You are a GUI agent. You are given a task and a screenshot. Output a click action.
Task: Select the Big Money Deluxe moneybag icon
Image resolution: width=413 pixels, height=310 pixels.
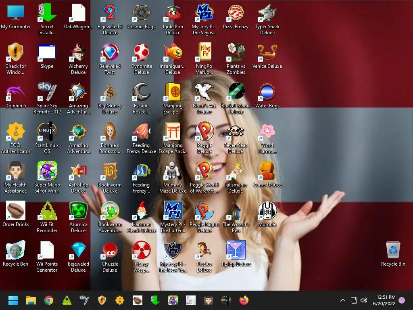(110, 92)
